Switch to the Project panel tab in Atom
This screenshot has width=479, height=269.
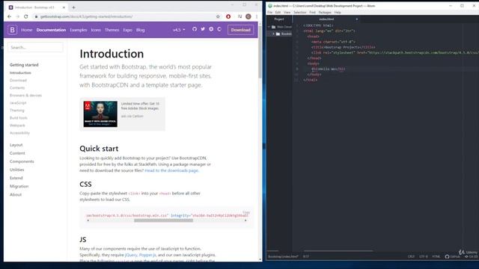279,19
